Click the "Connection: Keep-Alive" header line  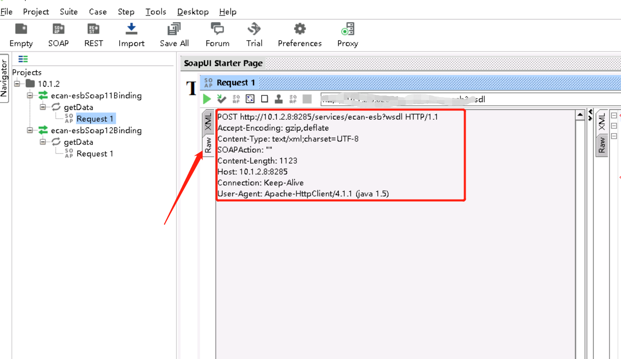point(261,183)
